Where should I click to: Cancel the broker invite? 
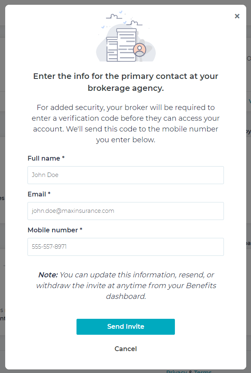[125, 349]
